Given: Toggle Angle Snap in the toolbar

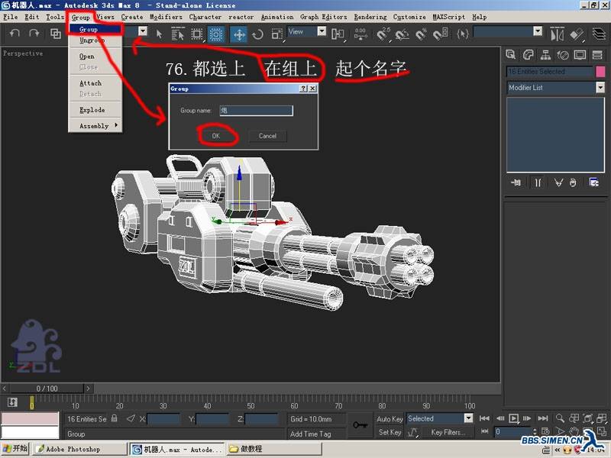Looking at the screenshot, I should pyautogui.click(x=402, y=34).
